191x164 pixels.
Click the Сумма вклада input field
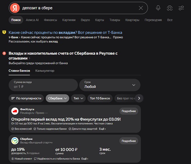point(43,85)
